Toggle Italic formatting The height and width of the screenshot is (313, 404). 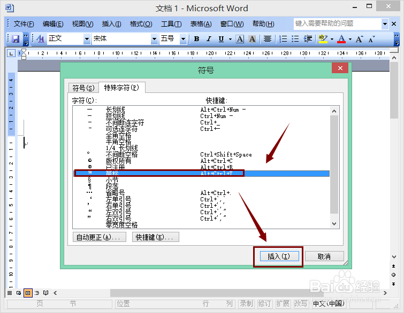click(x=209, y=39)
